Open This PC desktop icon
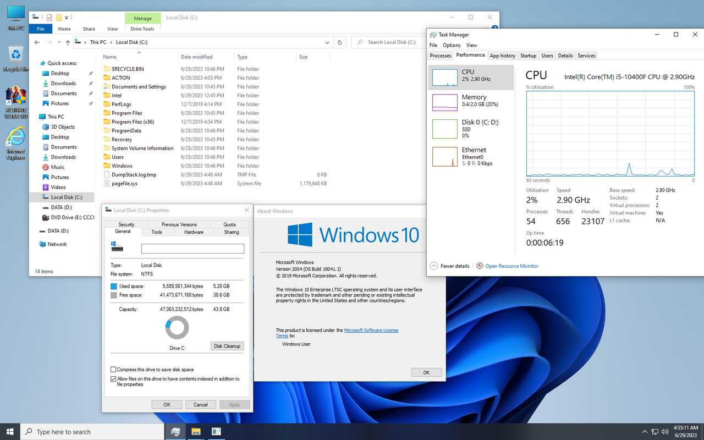This screenshot has height=440, width=704. coord(16,18)
